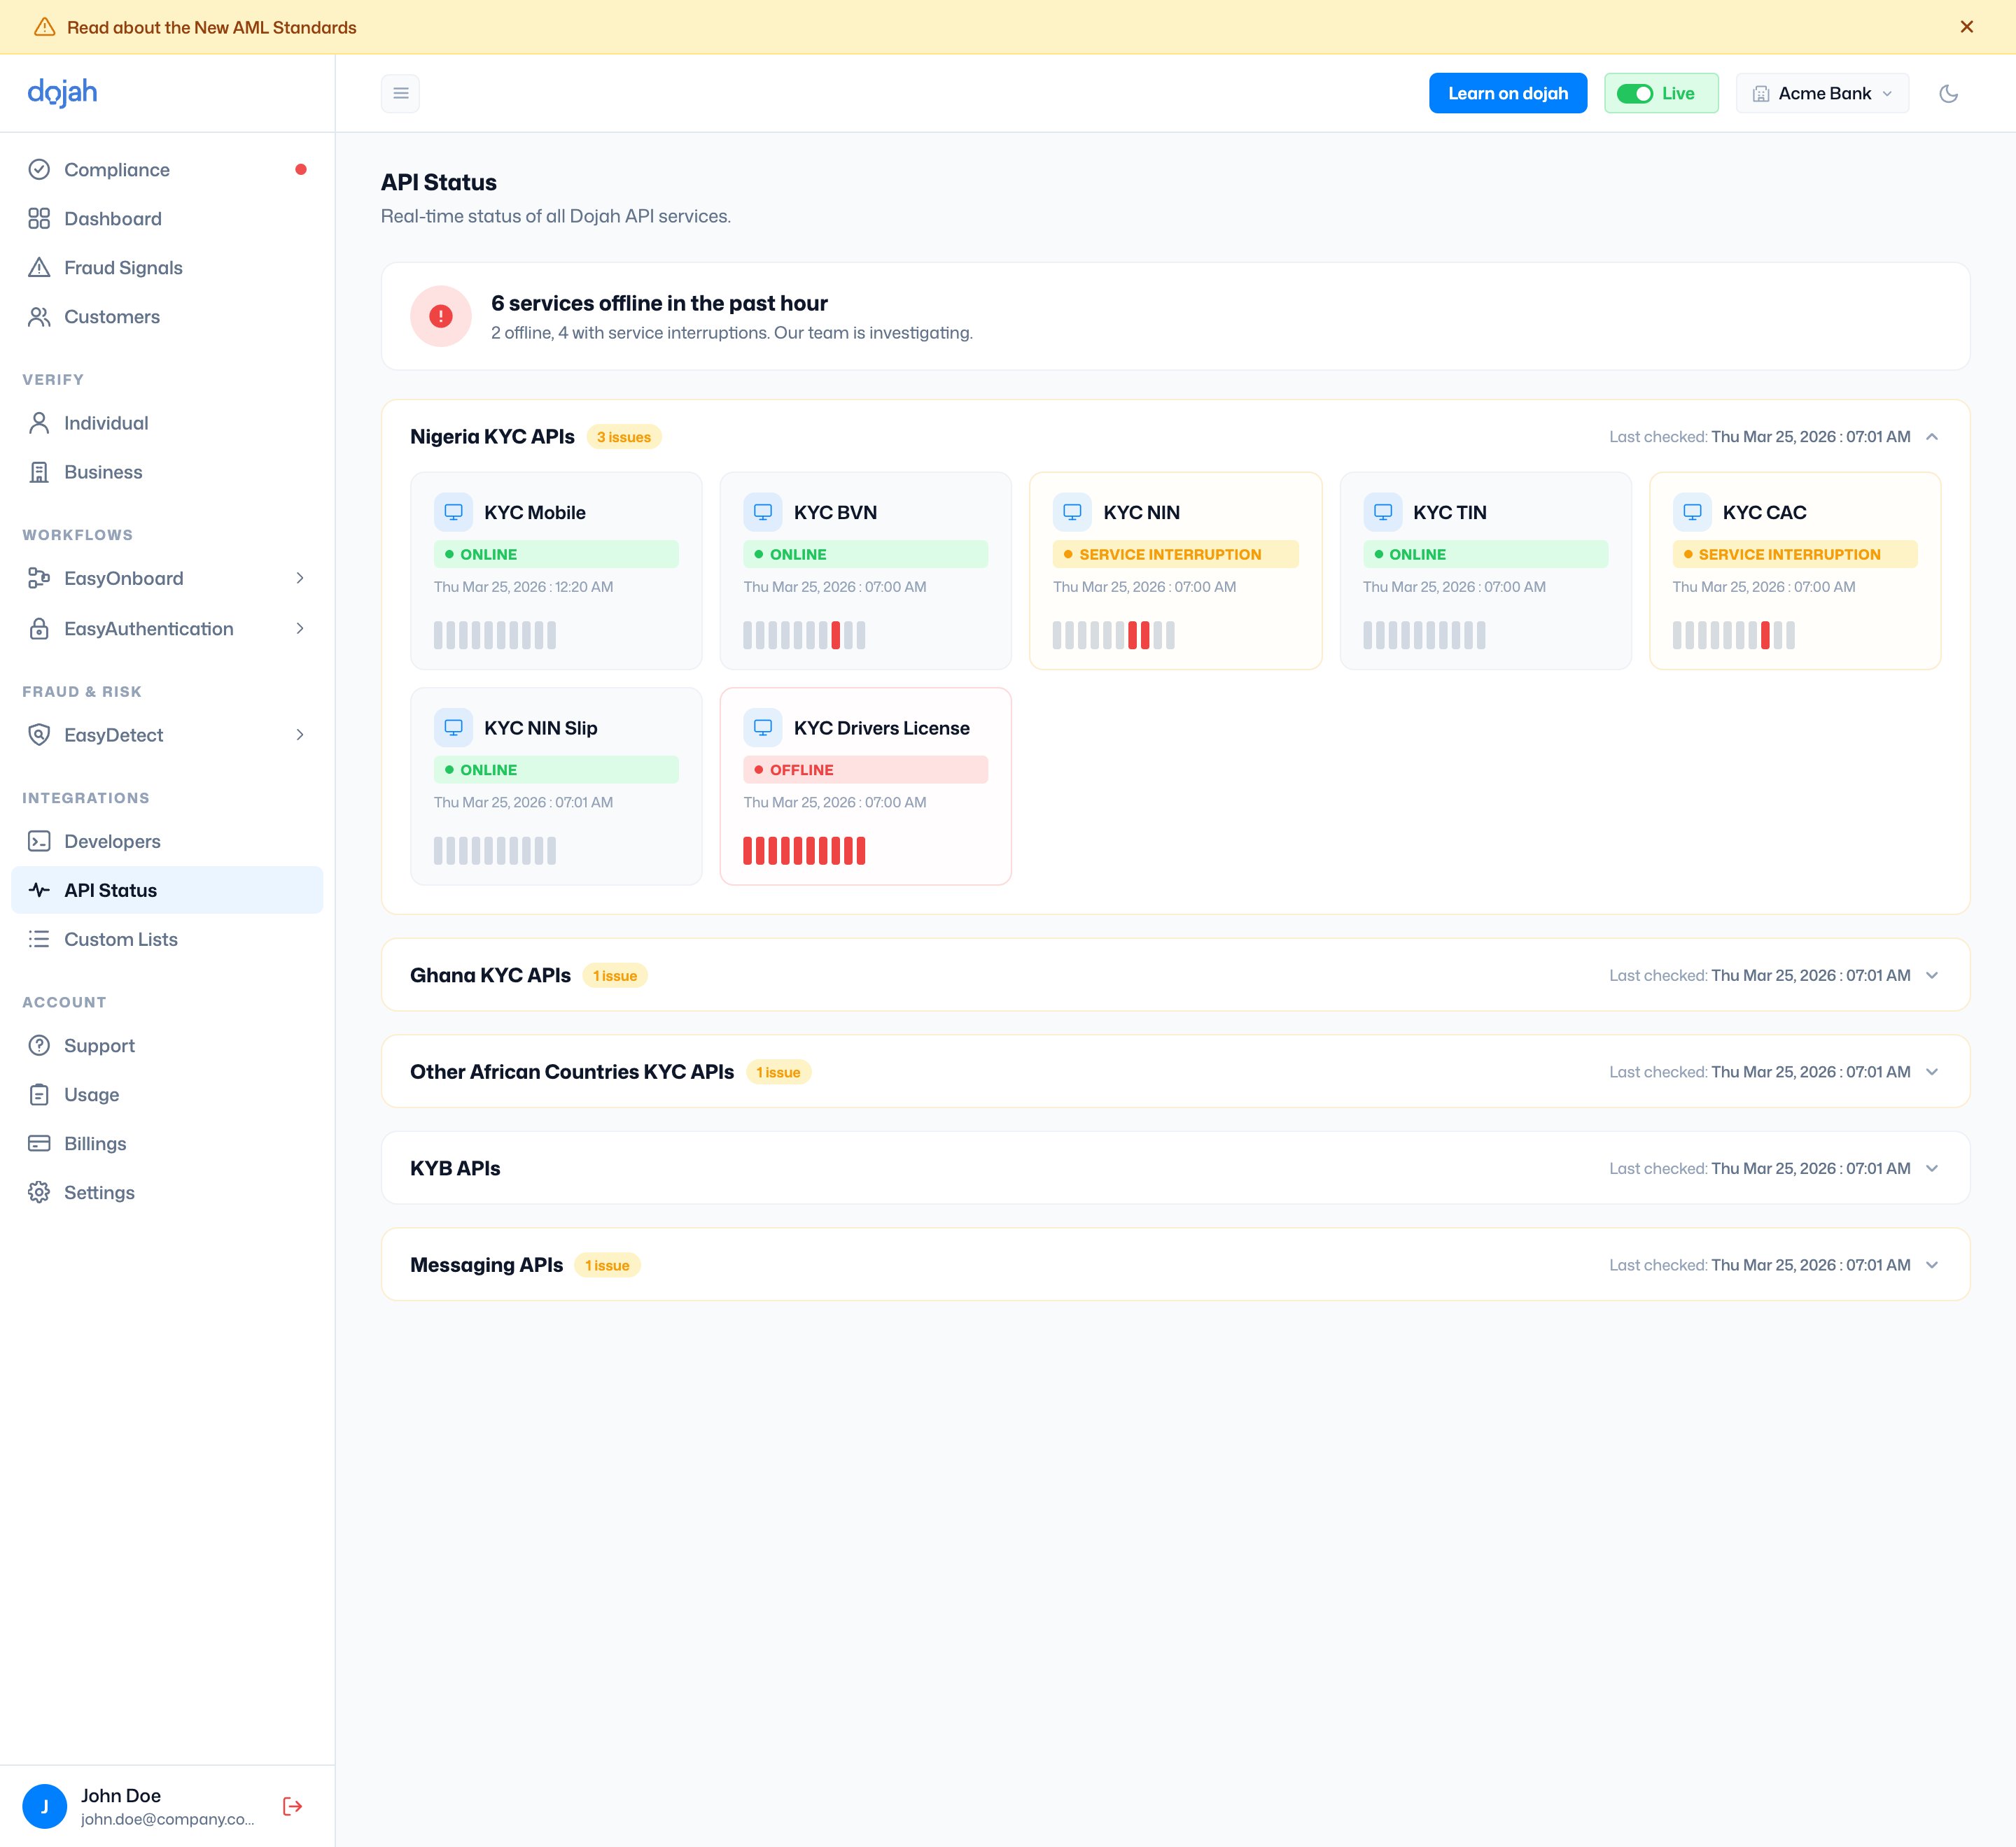The image size is (2016, 1847).
Task: Click the KYC BVN uptime history bars
Action: point(804,636)
